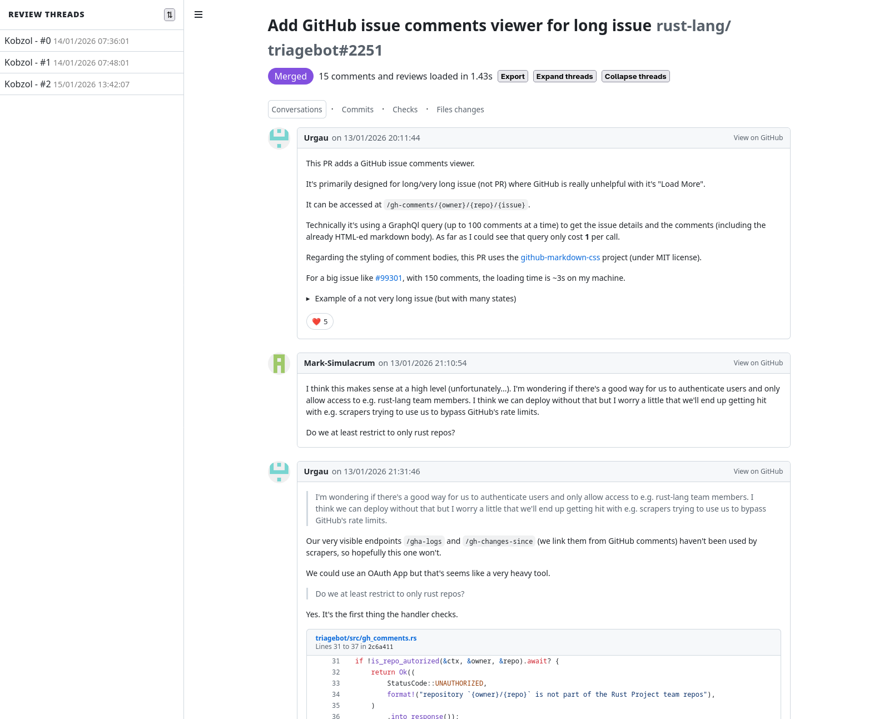
Task: Open "View on GitHub" for the first comment
Action: tap(758, 137)
